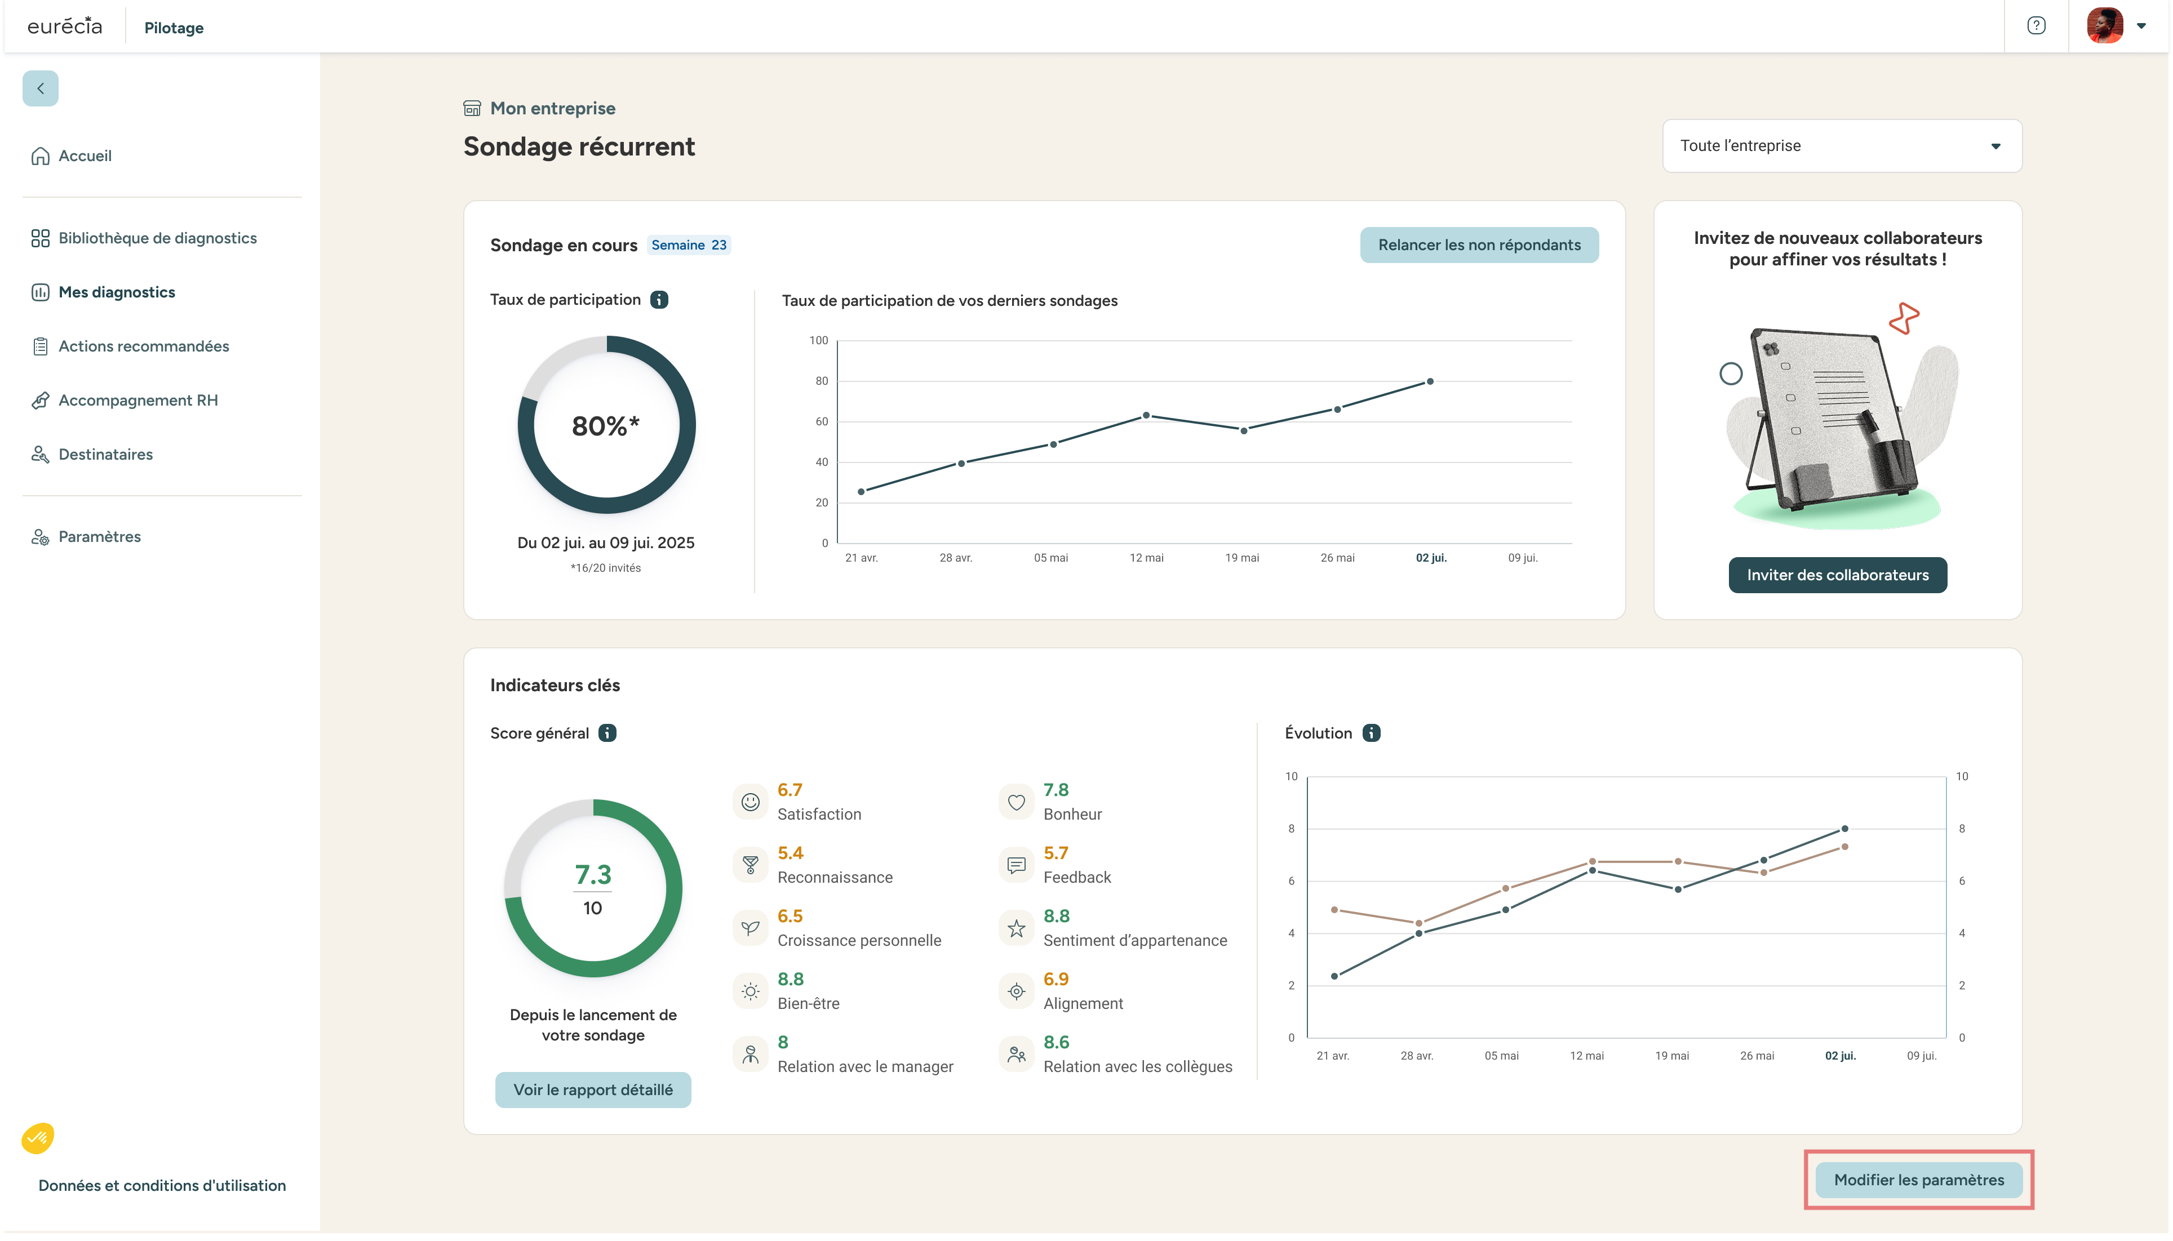Select Destinataires menu item
2173x1241 pixels.
pyautogui.click(x=105, y=454)
